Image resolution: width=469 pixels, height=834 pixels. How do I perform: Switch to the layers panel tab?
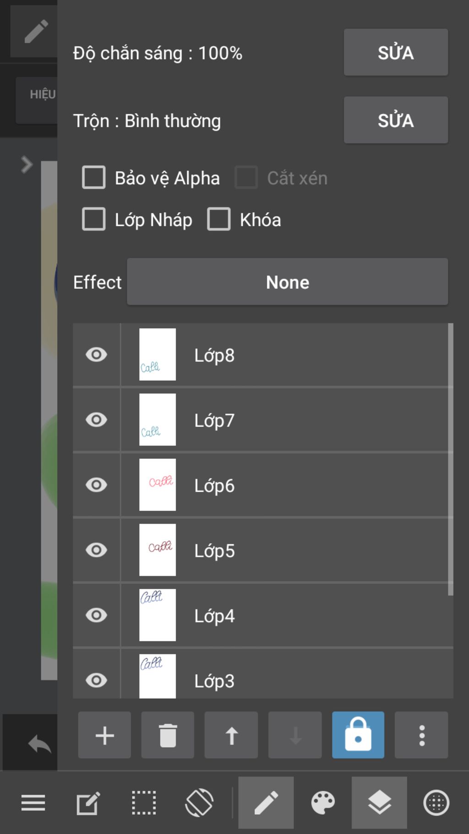point(379,803)
